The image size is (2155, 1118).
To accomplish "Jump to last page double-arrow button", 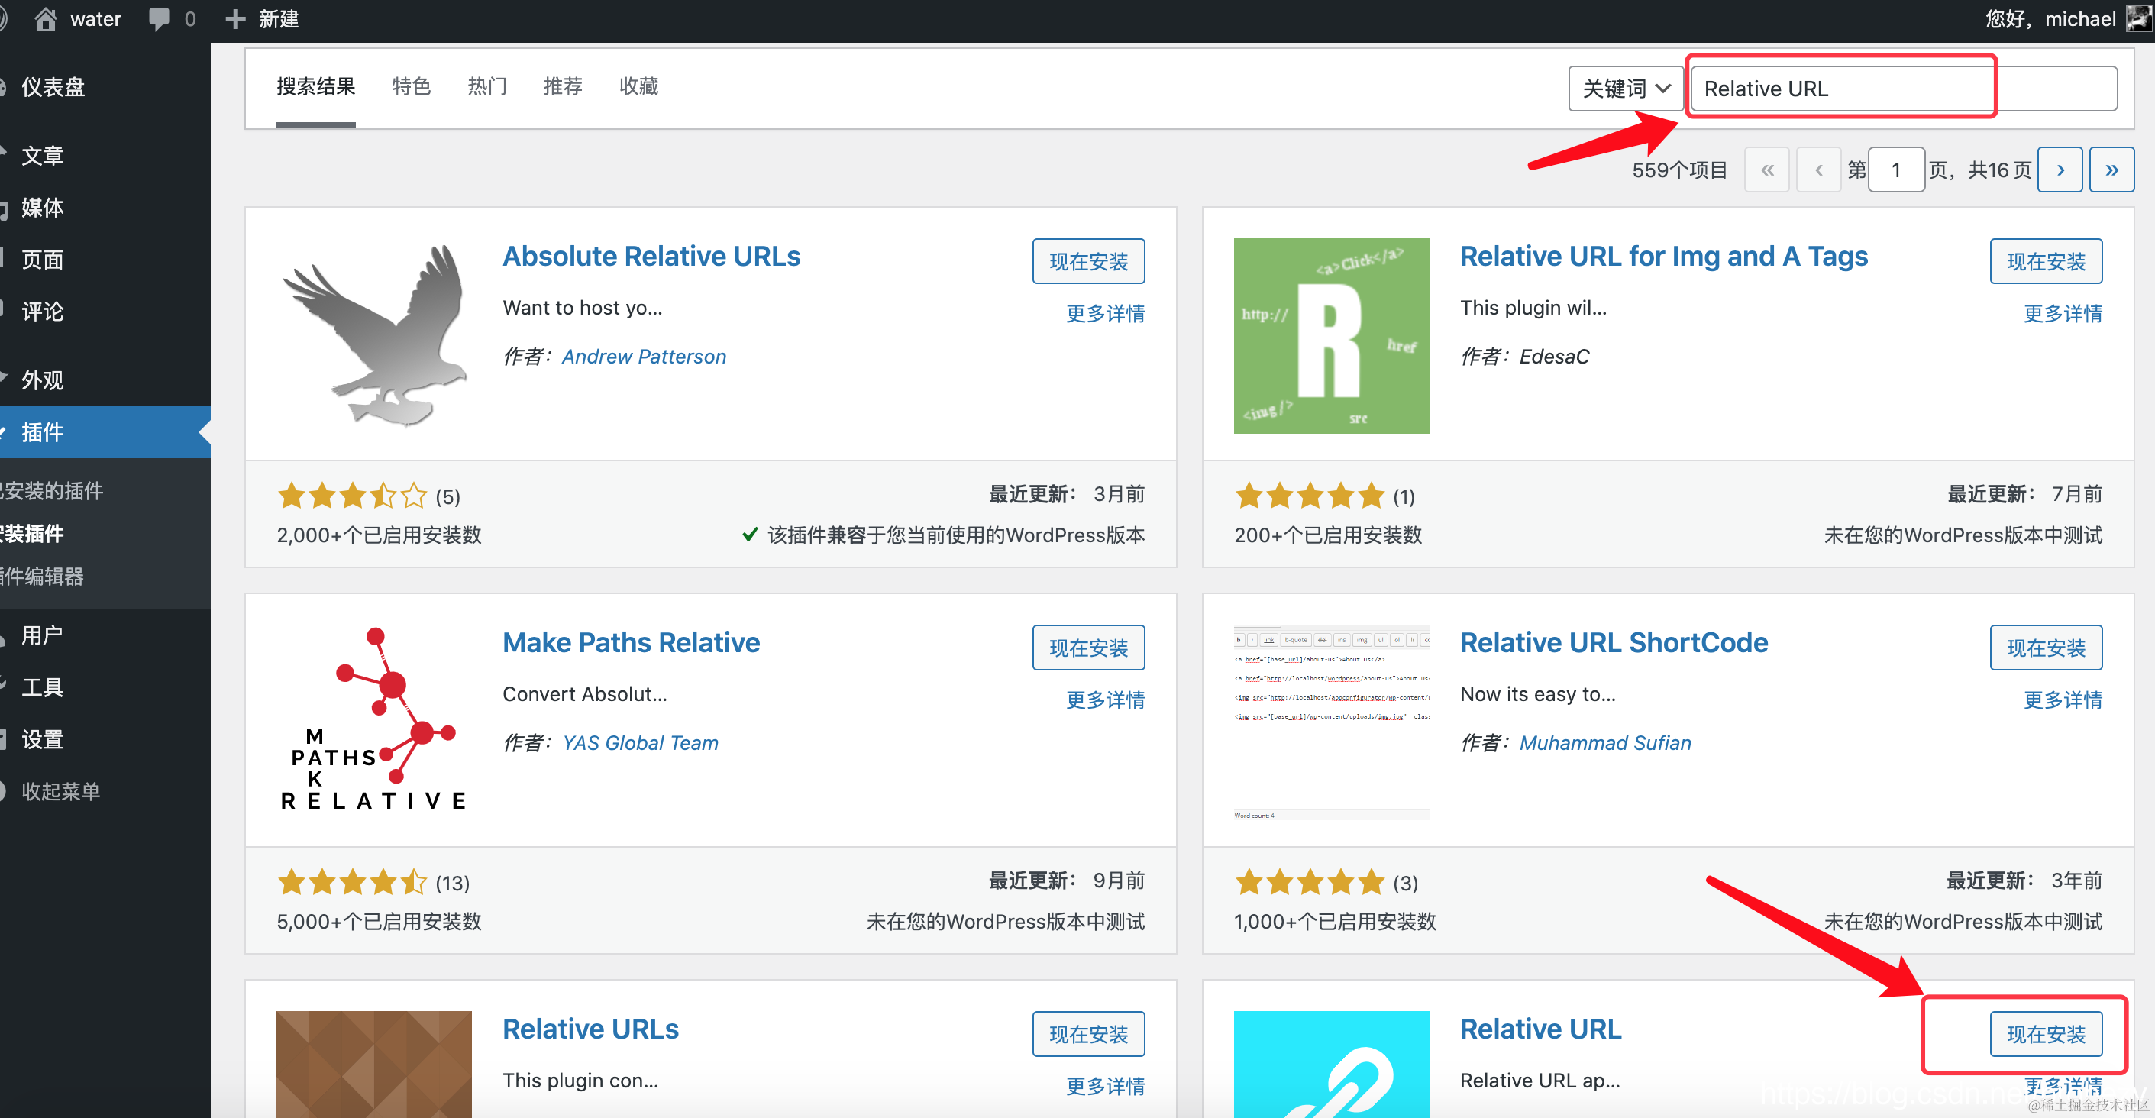I will [2111, 170].
